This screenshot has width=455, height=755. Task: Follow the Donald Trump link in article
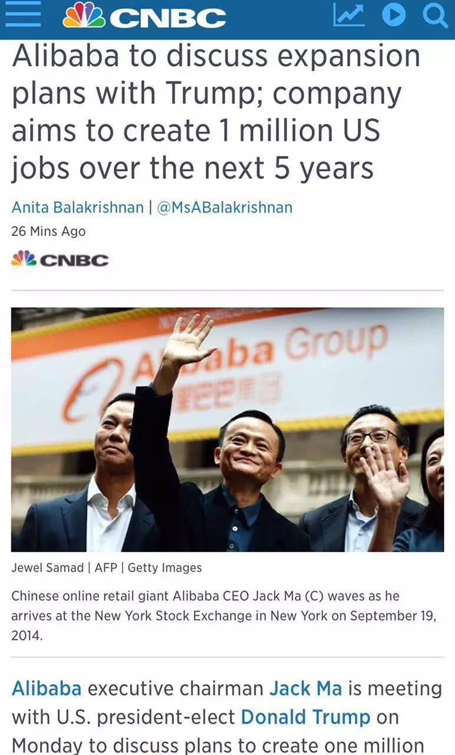tap(305, 717)
